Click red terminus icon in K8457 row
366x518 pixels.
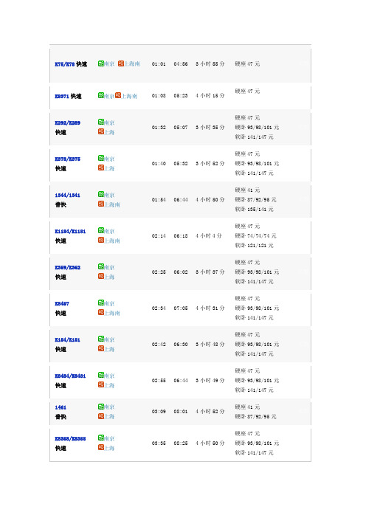point(101,312)
